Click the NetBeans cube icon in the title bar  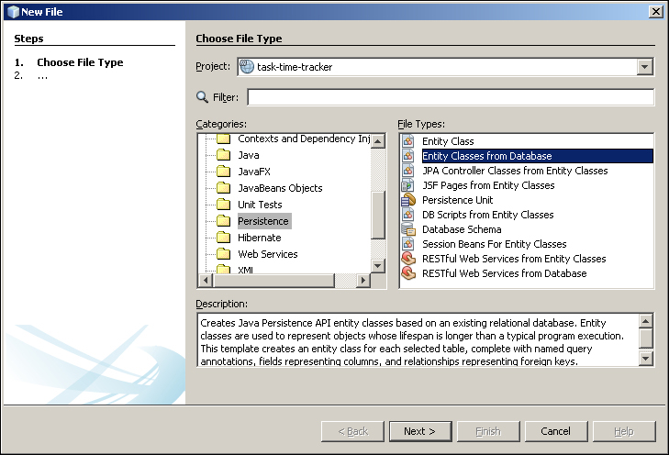pyautogui.click(x=13, y=12)
